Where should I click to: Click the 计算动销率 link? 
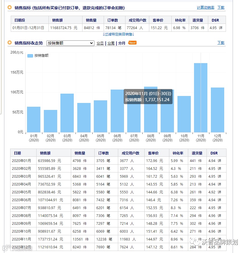tap(205, 8)
